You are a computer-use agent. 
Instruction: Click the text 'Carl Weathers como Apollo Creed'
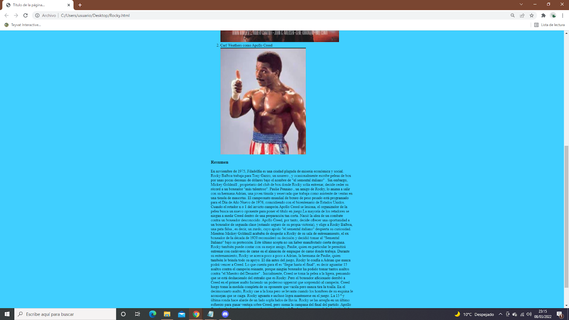click(x=246, y=45)
